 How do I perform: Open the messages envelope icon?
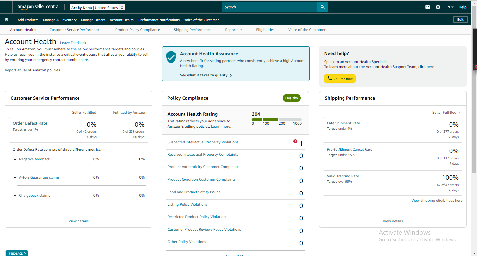(428, 7)
